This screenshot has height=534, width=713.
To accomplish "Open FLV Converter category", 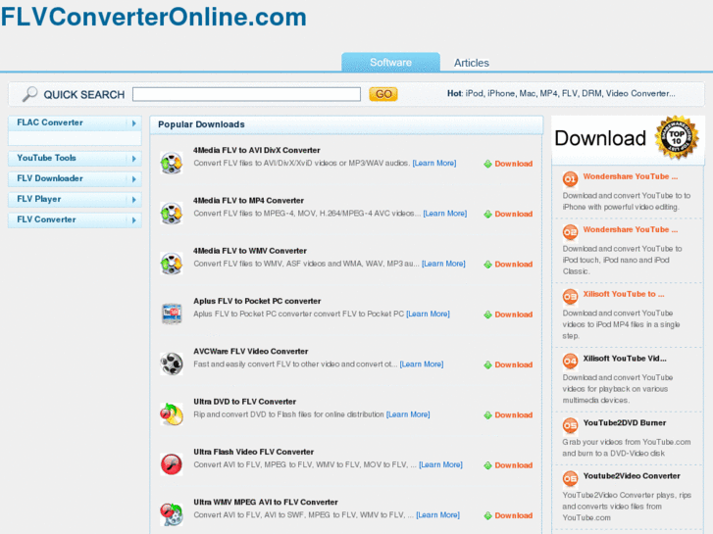I will pos(46,219).
